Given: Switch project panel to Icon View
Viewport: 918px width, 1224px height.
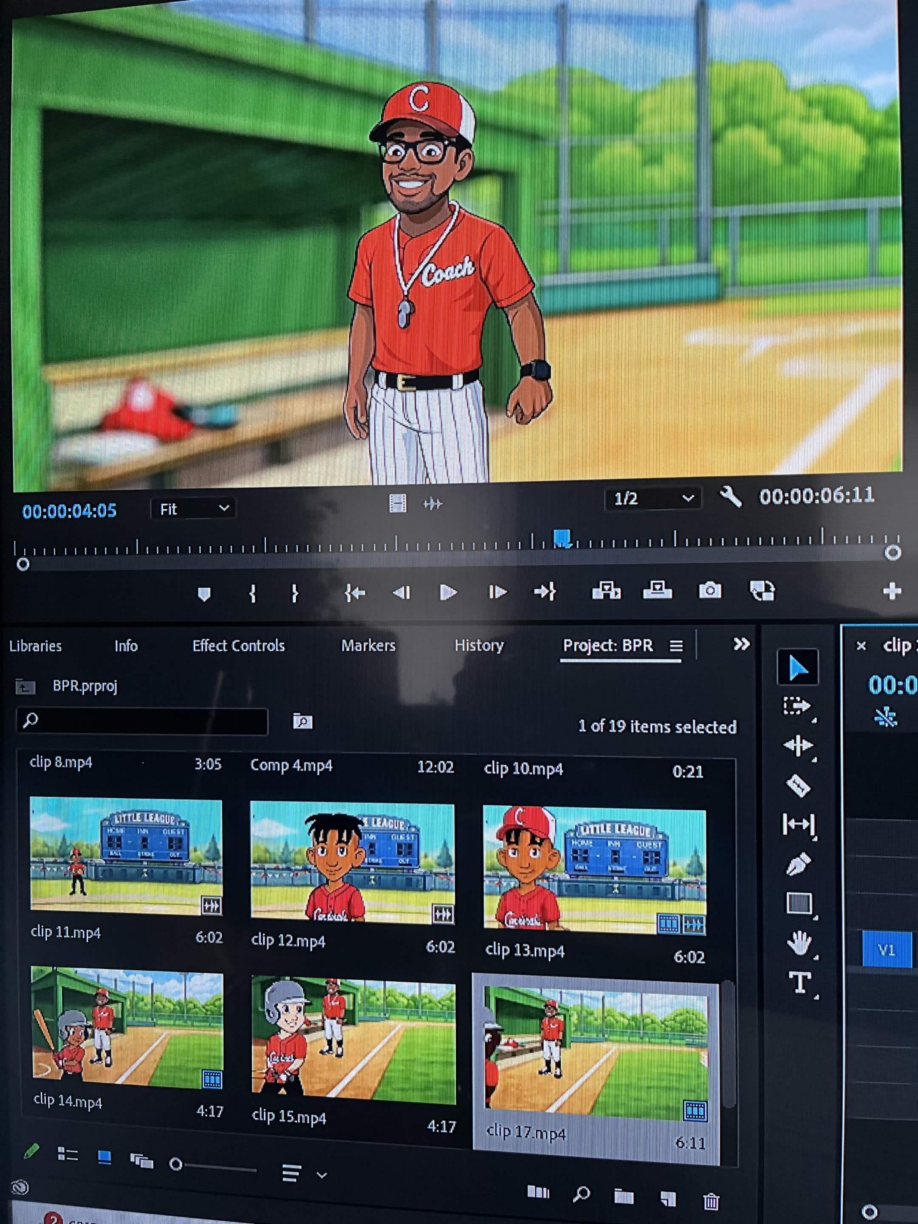Looking at the screenshot, I should tap(105, 1157).
